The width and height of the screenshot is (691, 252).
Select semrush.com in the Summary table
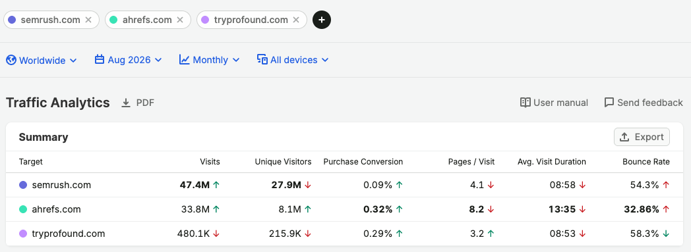pyautogui.click(x=61, y=185)
